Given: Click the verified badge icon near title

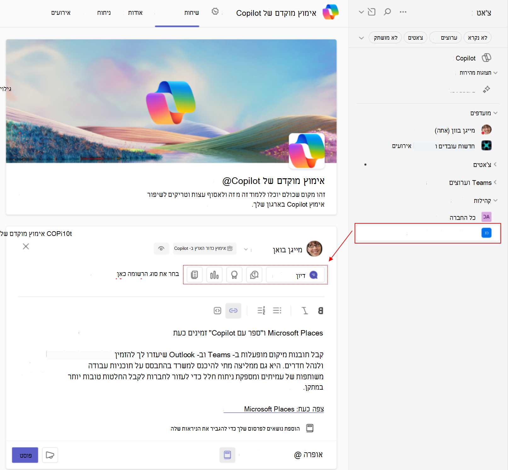Looking at the screenshot, I should 215,12.
